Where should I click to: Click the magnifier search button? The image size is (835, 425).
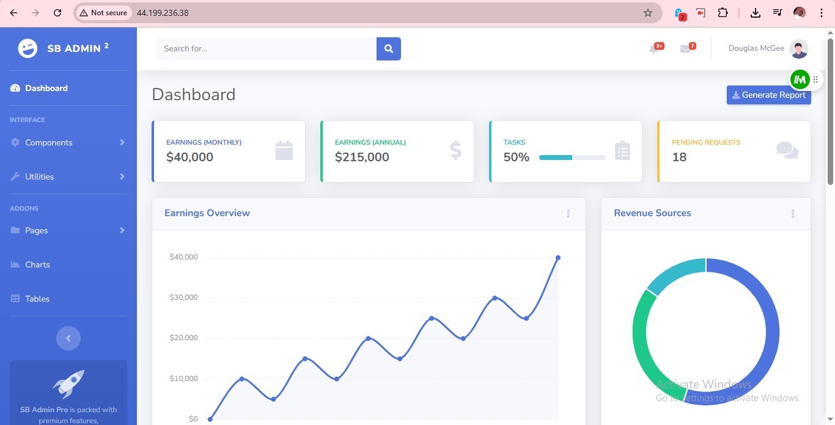coord(389,49)
